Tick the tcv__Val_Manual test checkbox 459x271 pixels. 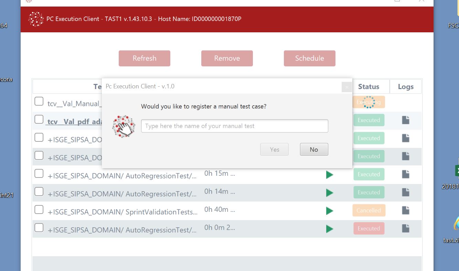coord(39,101)
